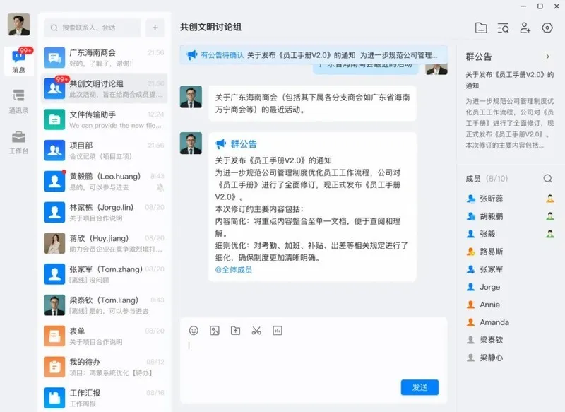Screen dimensions: 565x412
Task: Switch to 通讯录 contacts tab
Action: click(19, 100)
